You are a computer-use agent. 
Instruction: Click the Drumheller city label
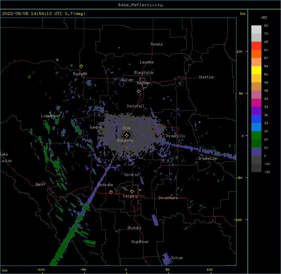(x=208, y=158)
